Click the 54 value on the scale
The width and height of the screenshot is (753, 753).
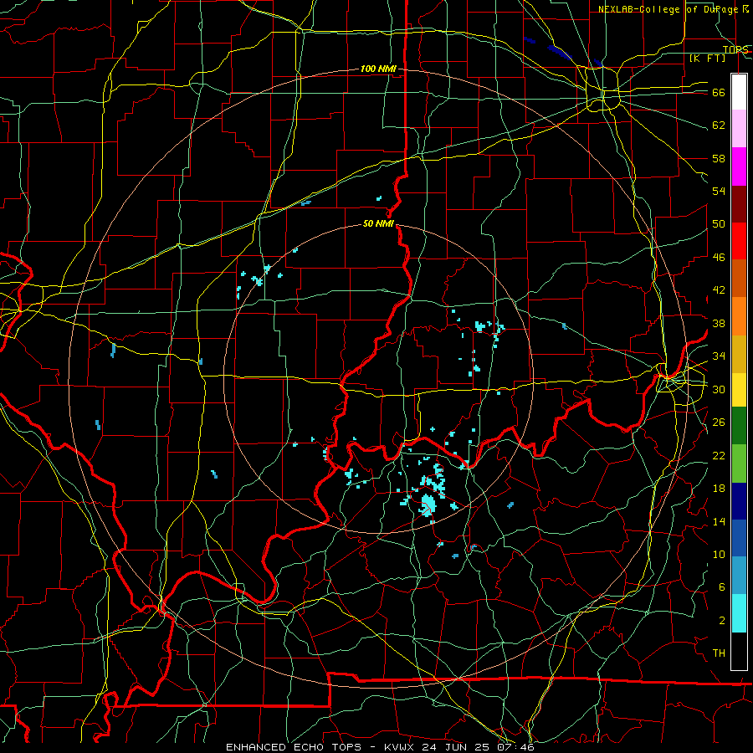pos(719,191)
